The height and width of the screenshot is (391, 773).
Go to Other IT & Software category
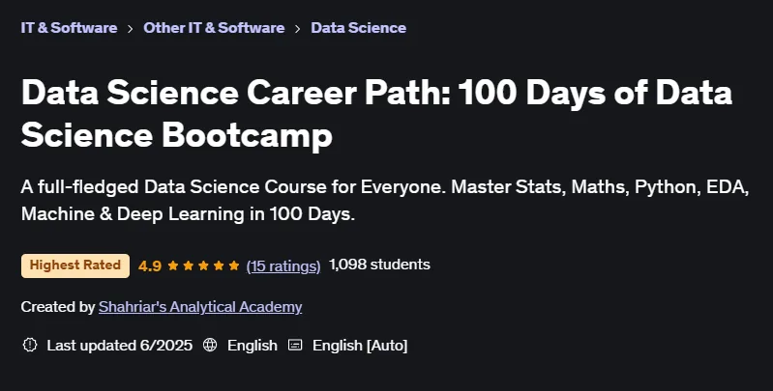[214, 28]
